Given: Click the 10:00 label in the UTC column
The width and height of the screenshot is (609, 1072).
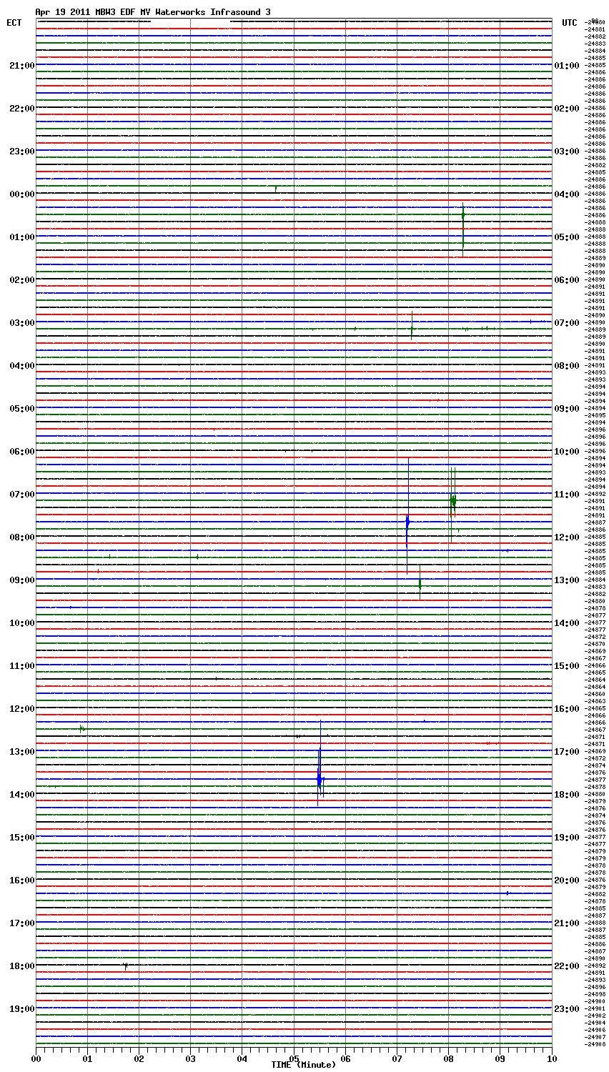Looking at the screenshot, I should coord(567,452).
